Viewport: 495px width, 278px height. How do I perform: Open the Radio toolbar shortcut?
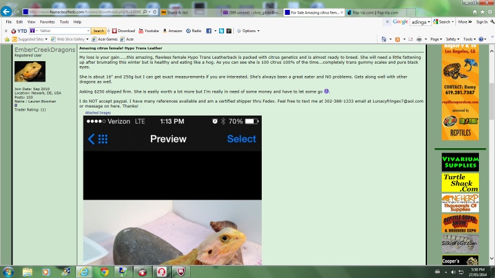click(x=194, y=31)
